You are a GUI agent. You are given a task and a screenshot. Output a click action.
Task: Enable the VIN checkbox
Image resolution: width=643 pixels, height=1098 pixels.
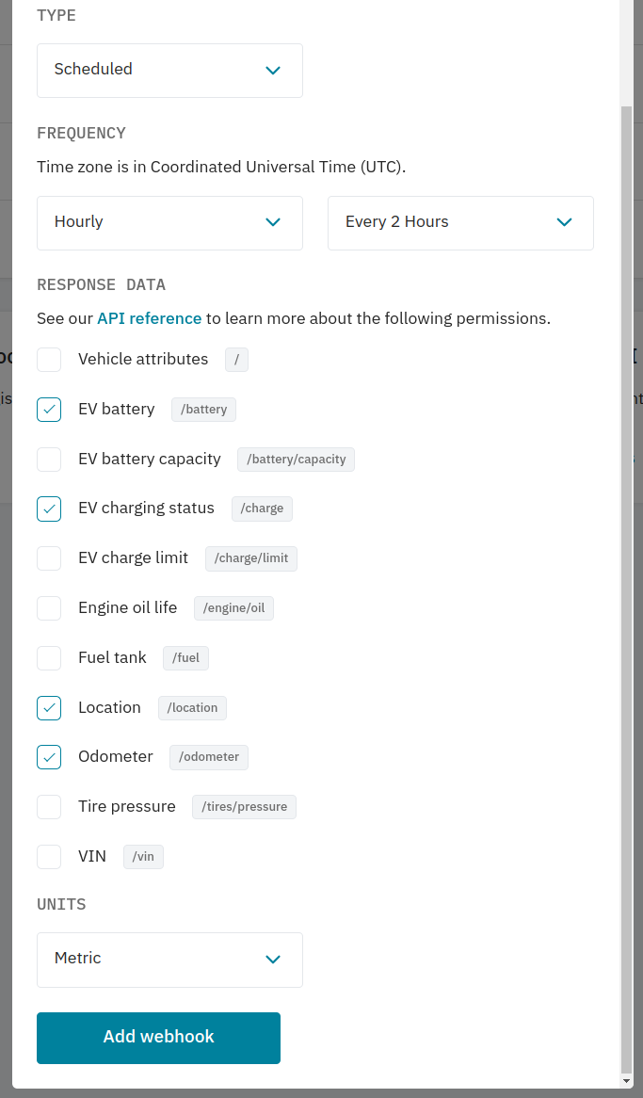pyautogui.click(x=49, y=856)
